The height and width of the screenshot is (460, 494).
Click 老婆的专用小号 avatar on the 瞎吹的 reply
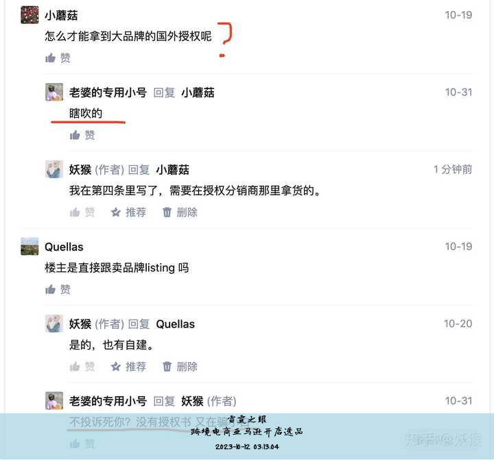pyautogui.click(x=54, y=92)
